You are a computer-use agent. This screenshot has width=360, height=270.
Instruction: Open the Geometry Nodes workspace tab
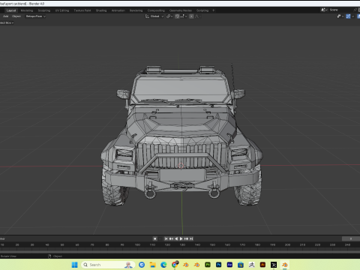pos(181,10)
